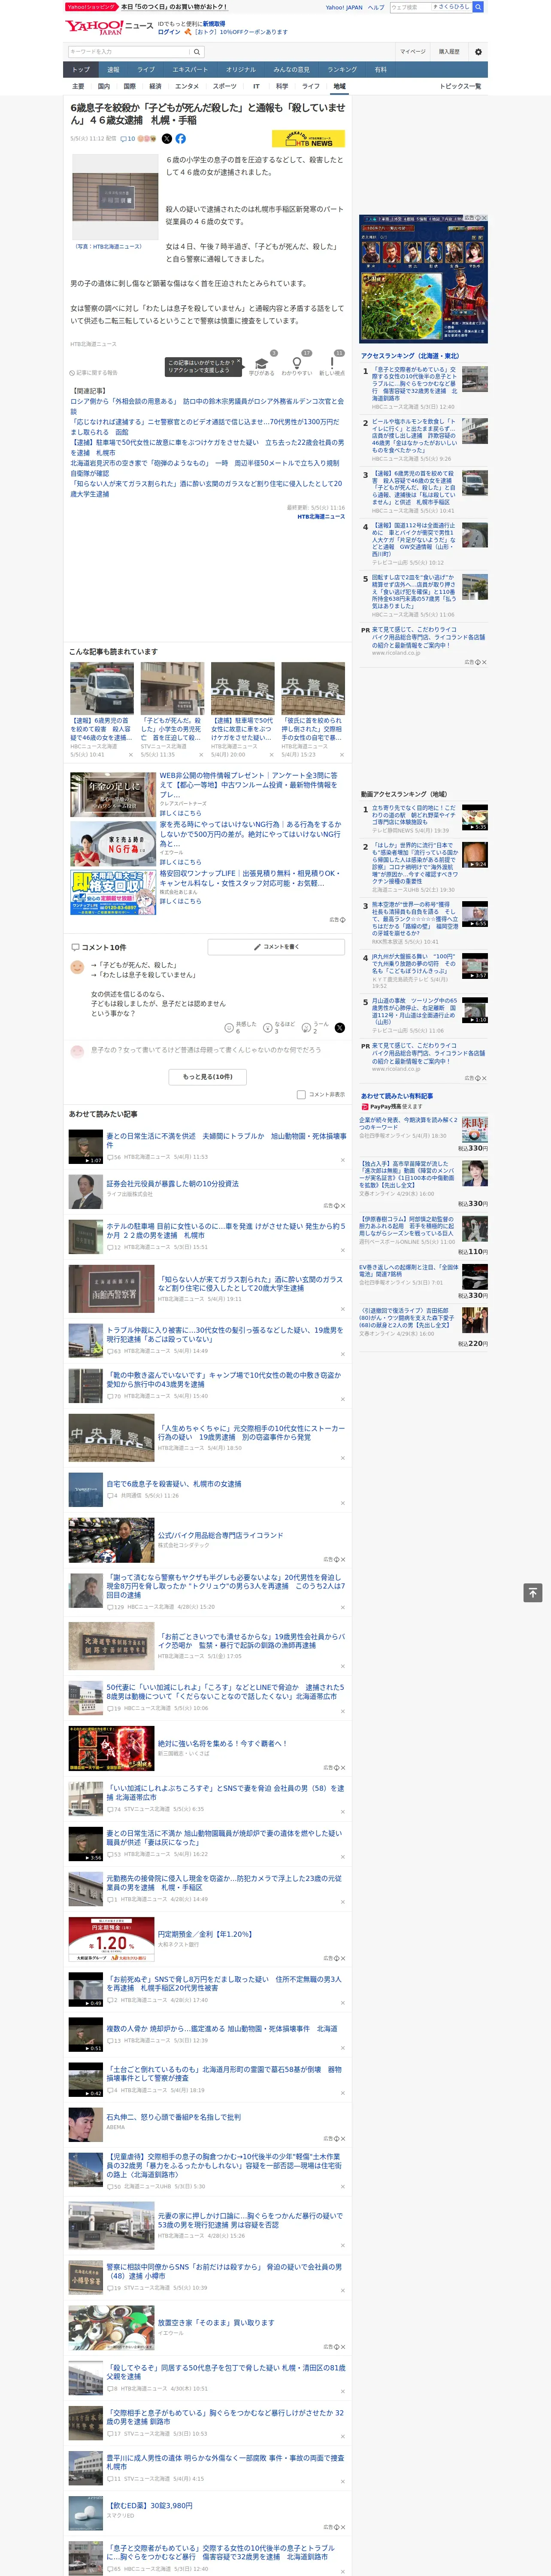This screenshot has width=551, height=2576.
Task: Click the back-to-top arrow button
Action: coord(533,1593)
